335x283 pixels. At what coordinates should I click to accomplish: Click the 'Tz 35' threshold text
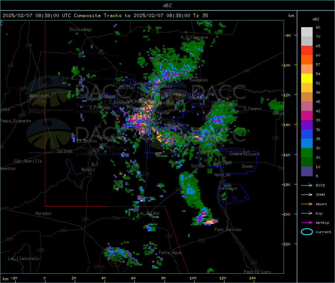click(200, 16)
